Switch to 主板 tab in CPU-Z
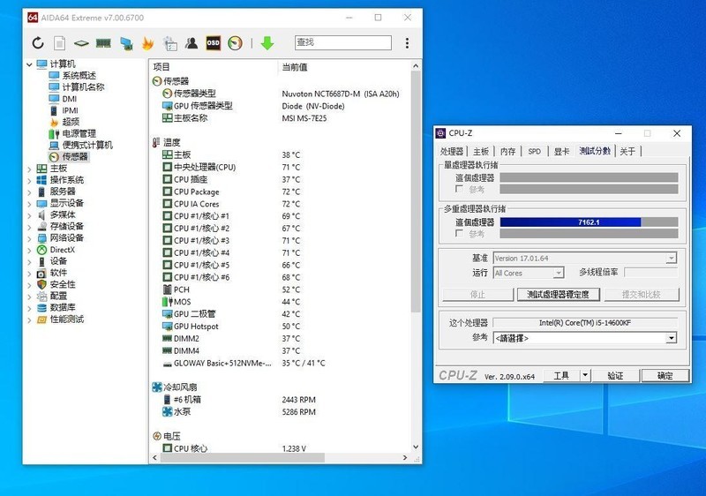 pos(480,151)
